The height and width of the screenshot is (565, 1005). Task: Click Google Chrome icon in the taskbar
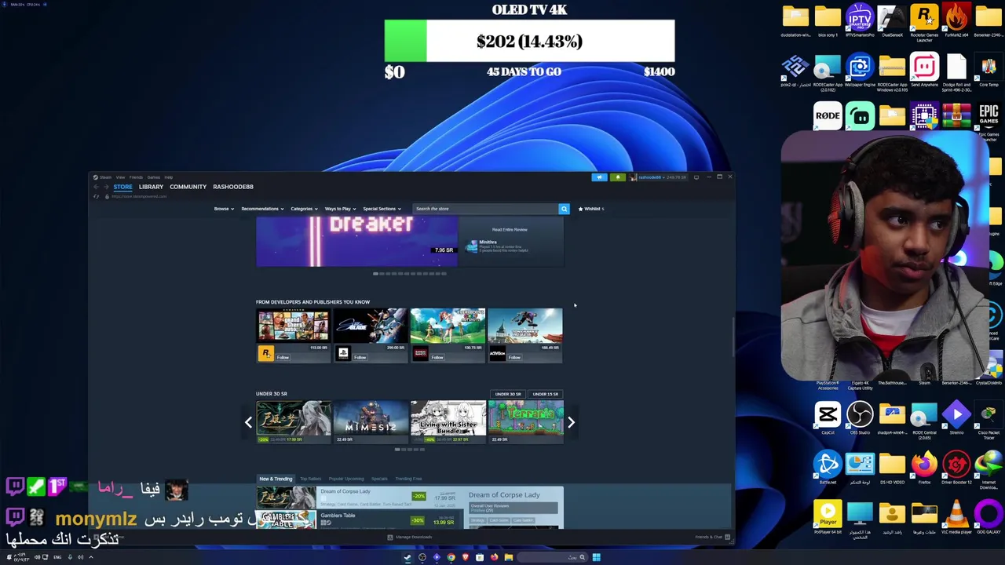pyautogui.click(x=451, y=557)
